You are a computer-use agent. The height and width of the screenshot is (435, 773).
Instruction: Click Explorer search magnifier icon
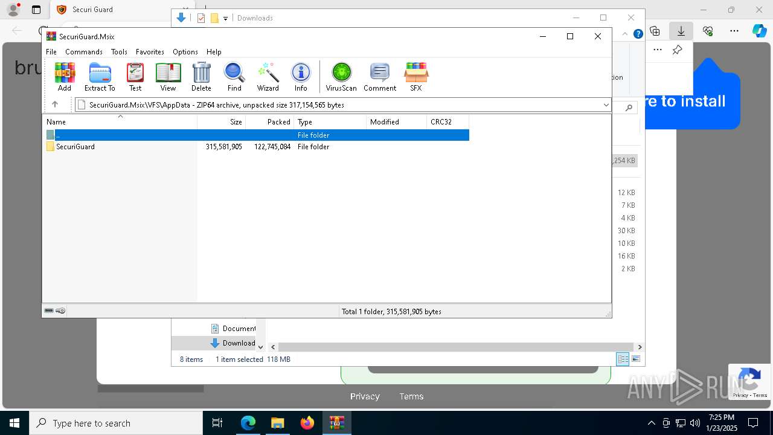(629, 108)
